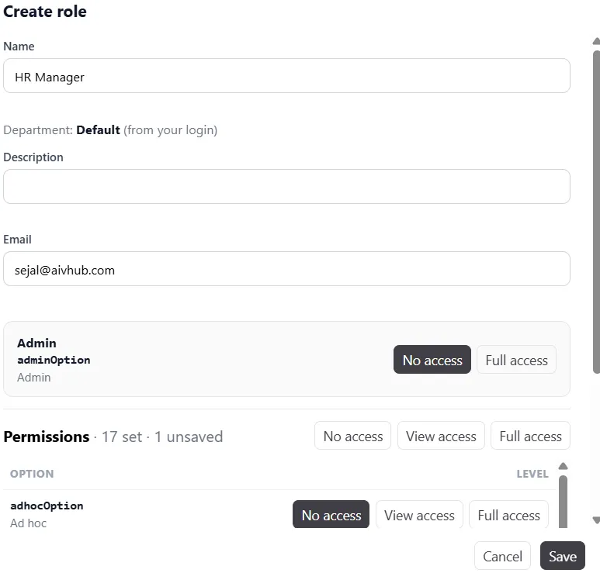Cancel the role creation

[x=502, y=556]
